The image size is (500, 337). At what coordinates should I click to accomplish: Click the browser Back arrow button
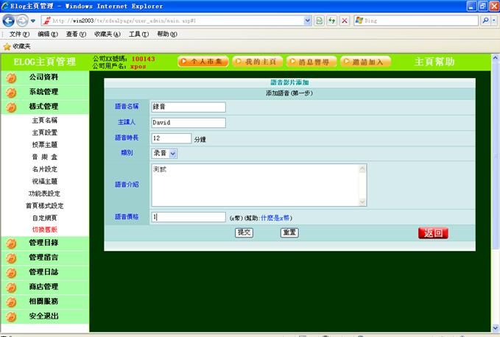coord(9,21)
